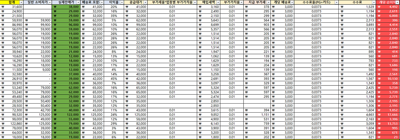Click the 지급 부가세 cell 378
Image resolution: width=400 pixels, height=140 pixels.
click(257, 7)
